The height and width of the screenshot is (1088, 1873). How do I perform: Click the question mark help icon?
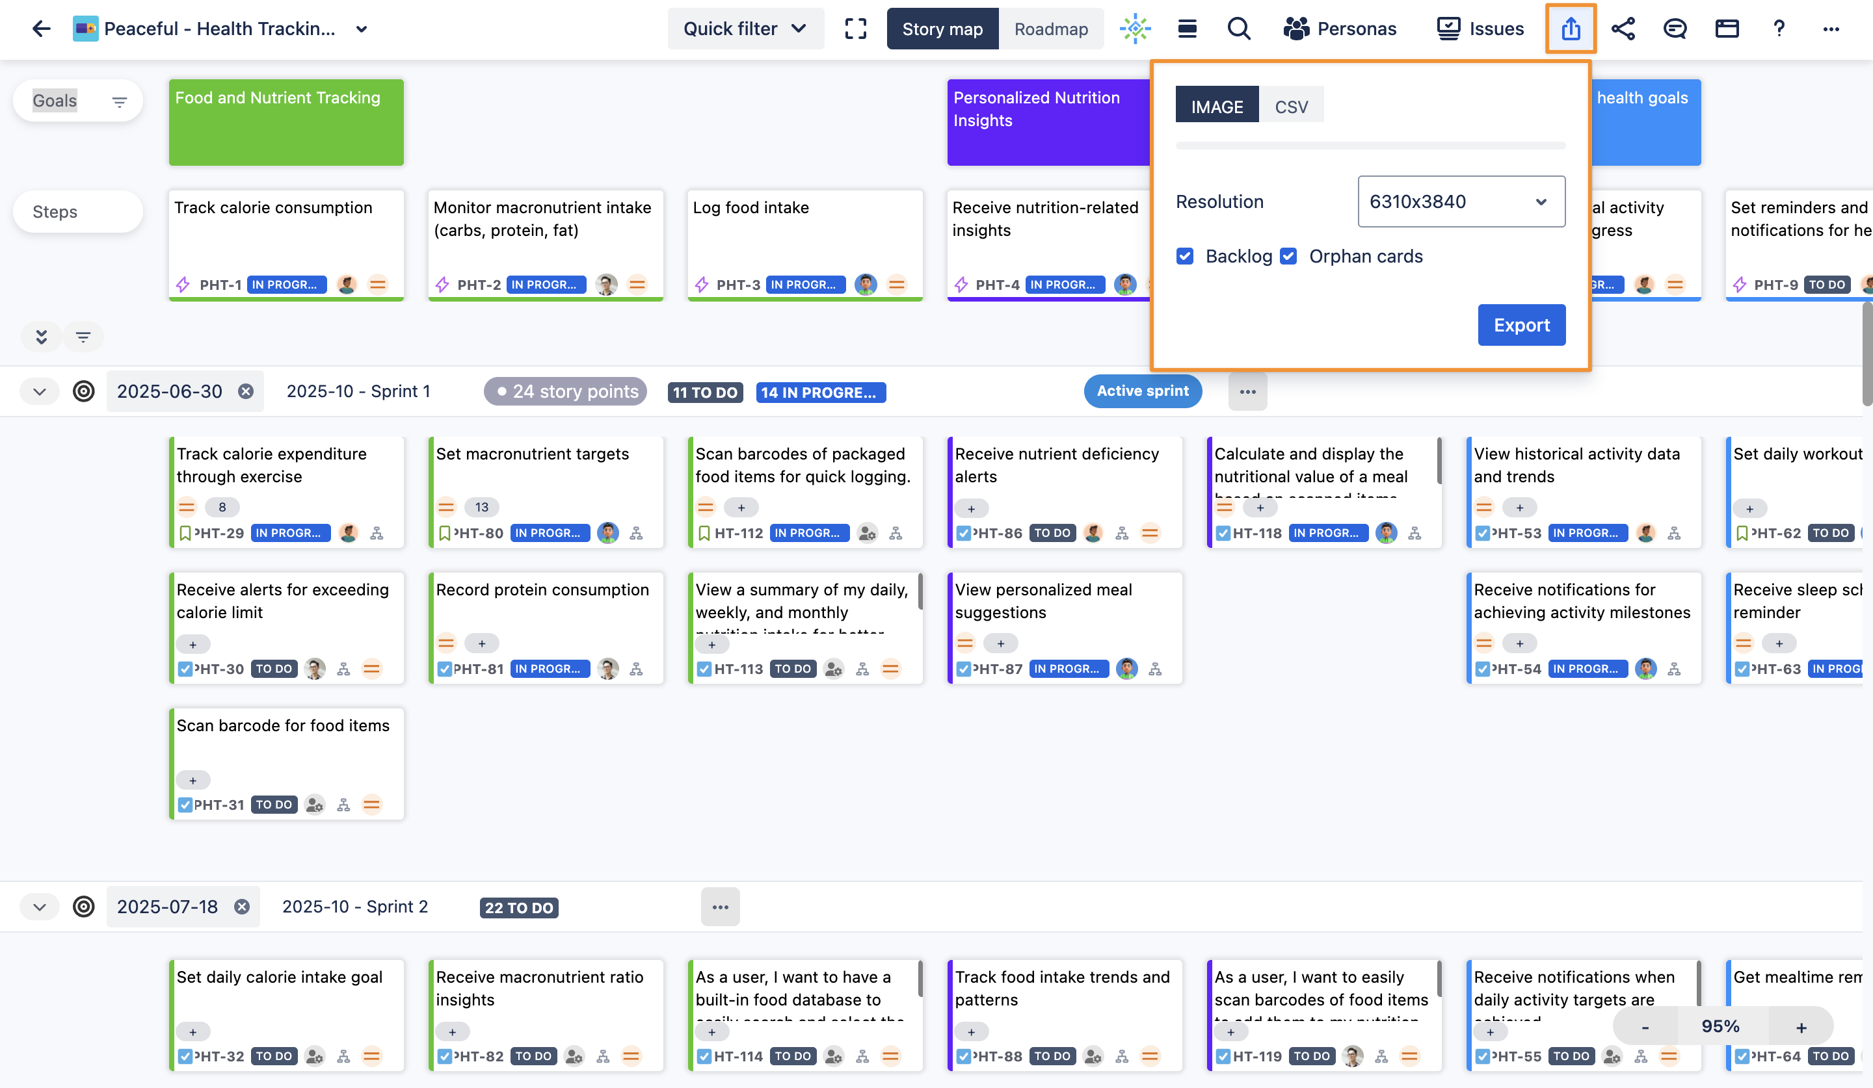click(x=1779, y=29)
